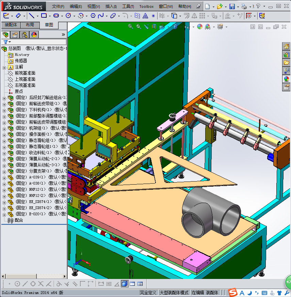Viewport: 291px width, 297px height.
Task: Switch to the ConfigurationManager tab icon
Action: (25, 35)
